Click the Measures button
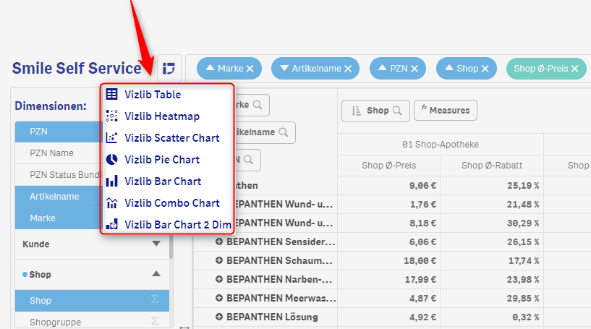The image size is (591, 329). pyautogui.click(x=446, y=111)
